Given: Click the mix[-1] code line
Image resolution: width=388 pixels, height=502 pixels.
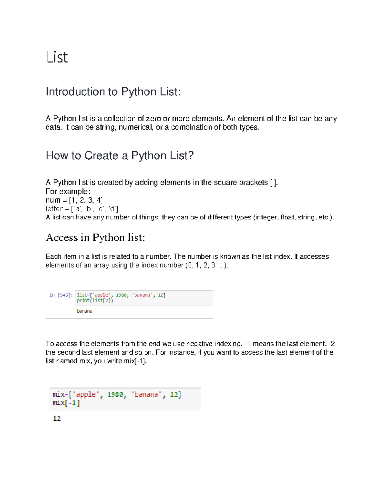Looking at the screenshot, I should (x=66, y=403).
